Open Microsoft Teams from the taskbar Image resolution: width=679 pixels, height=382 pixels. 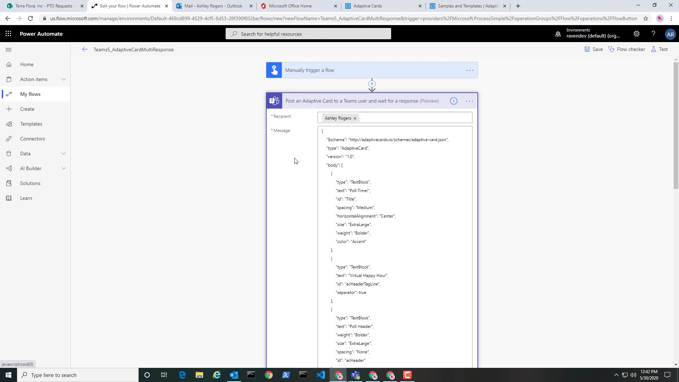pos(355,375)
